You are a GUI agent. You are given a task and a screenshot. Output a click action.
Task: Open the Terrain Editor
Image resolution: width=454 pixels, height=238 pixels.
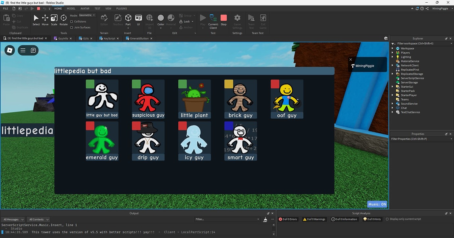(x=104, y=20)
